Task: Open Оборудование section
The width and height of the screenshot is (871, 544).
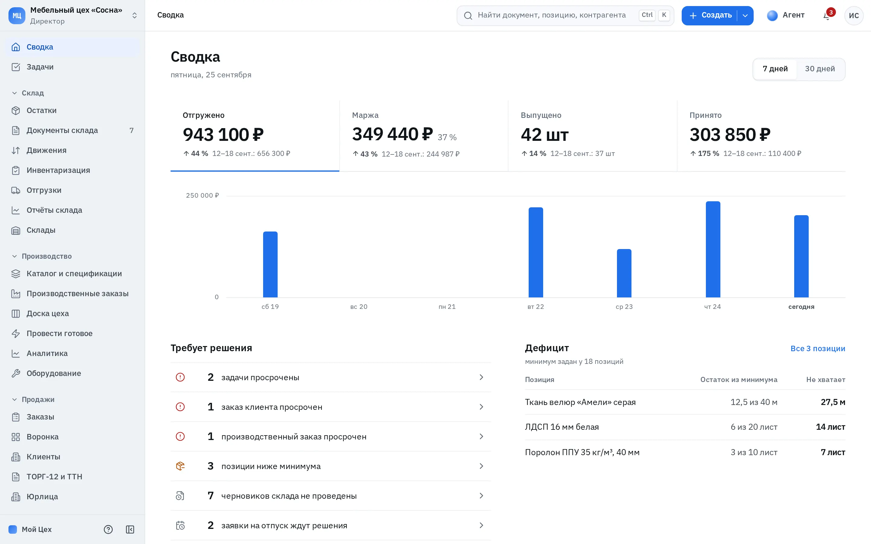Action: click(x=73, y=374)
